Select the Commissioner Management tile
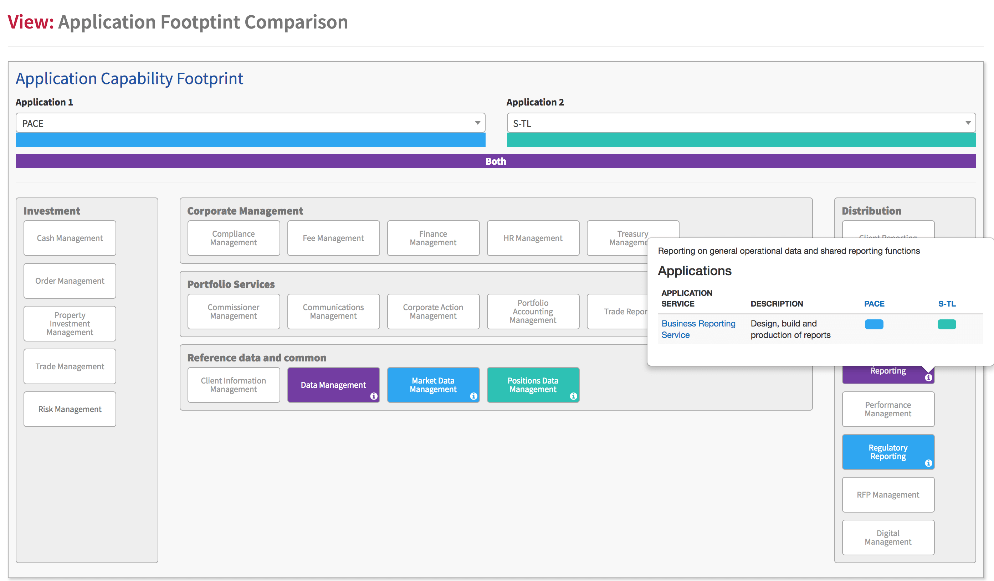The width and height of the screenshot is (994, 581). [x=234, y=311]
